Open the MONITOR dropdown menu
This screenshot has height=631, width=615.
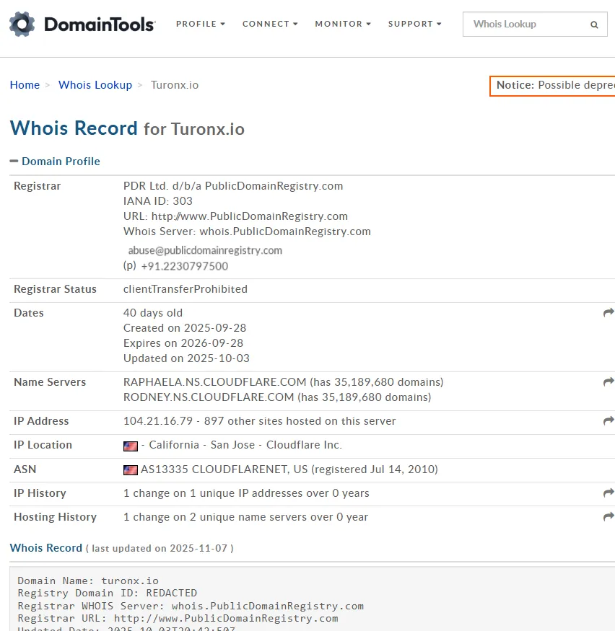[343, 24]
